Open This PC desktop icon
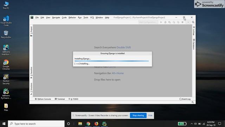 click(6, 5)
